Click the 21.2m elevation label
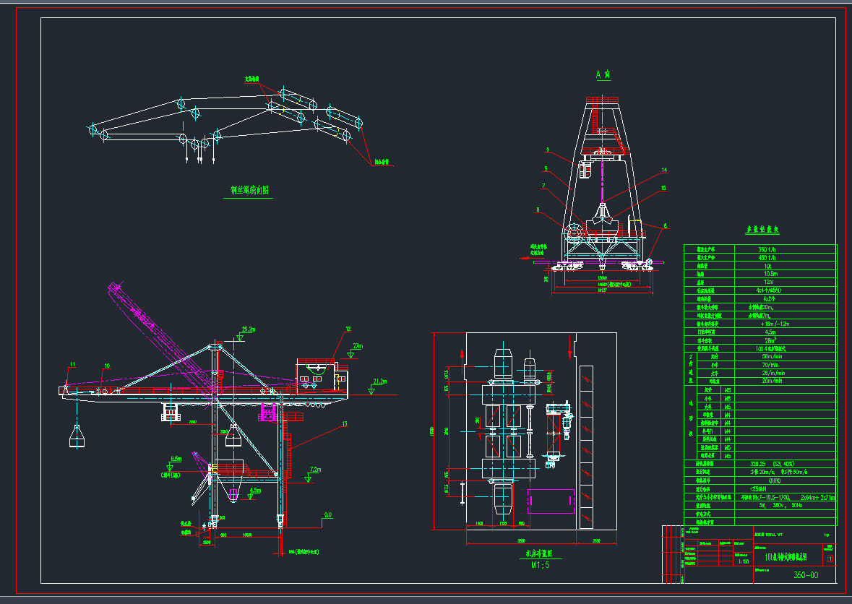This screenshot has width=852, height=604. pos(380,381)
